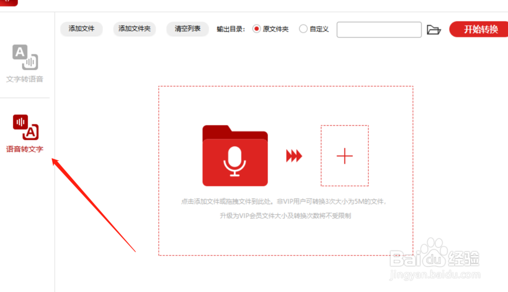Click the app logo at top left
508x292 pixels.
click(x=9, y=3)
